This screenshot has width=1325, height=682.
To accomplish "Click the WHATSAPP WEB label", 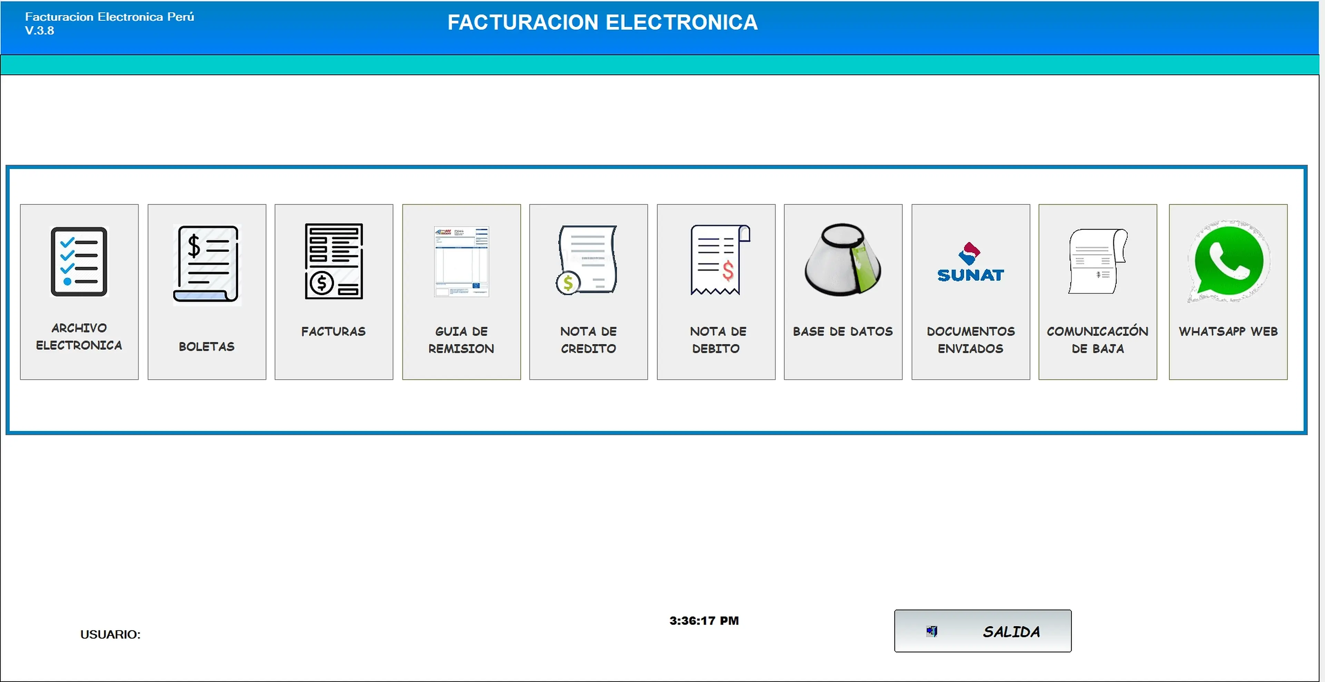I will click(x=1228, y=331).
